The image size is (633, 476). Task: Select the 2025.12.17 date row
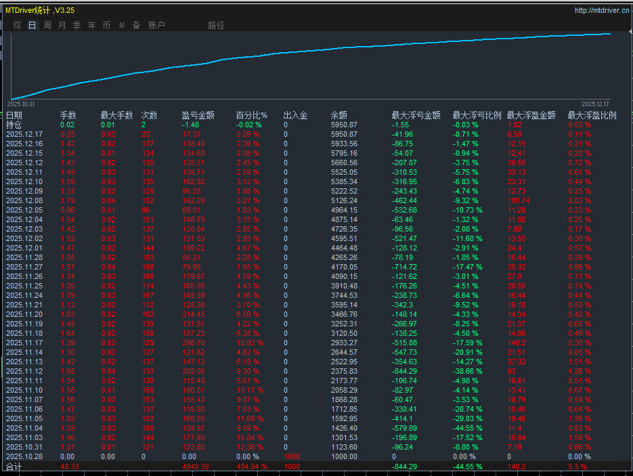coord(24,134)
